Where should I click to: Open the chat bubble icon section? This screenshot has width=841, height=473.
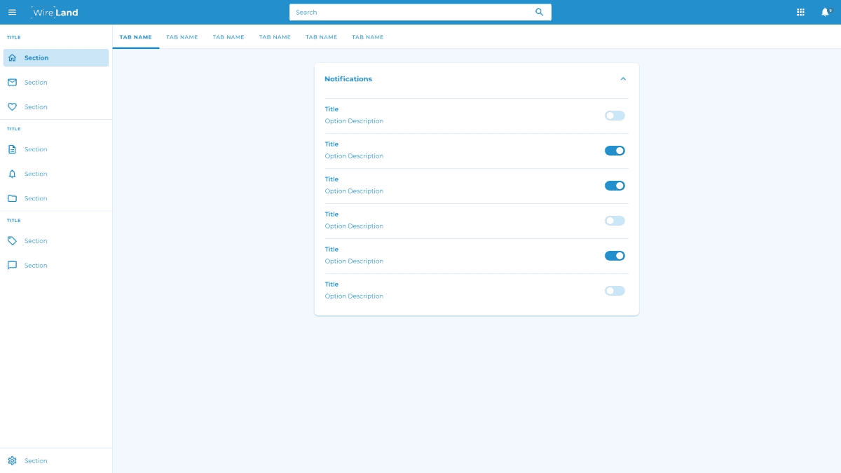12,266
